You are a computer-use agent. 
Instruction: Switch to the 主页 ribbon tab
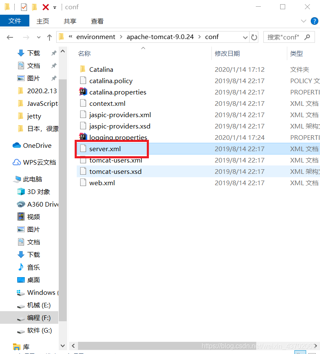(43, 21)
